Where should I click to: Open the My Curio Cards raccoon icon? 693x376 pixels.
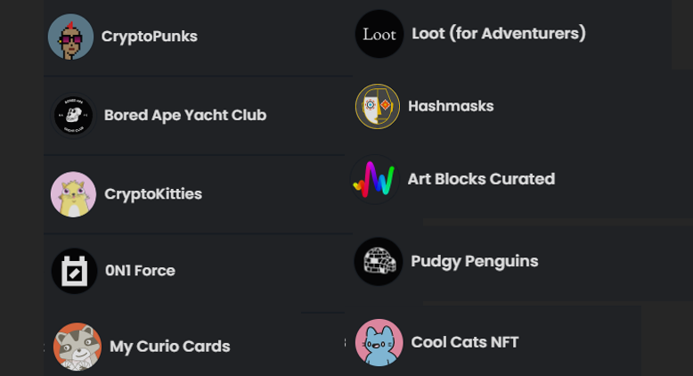tap(77, 347)
